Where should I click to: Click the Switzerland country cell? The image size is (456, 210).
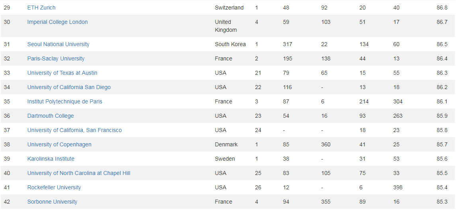(229, 8)
